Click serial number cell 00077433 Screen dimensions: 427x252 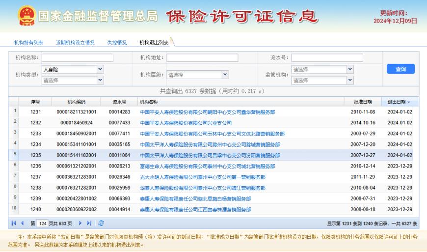[120, 123]
